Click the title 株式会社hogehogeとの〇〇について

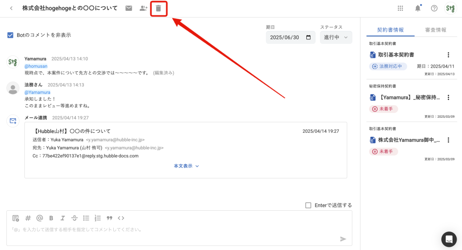(70, 8)
